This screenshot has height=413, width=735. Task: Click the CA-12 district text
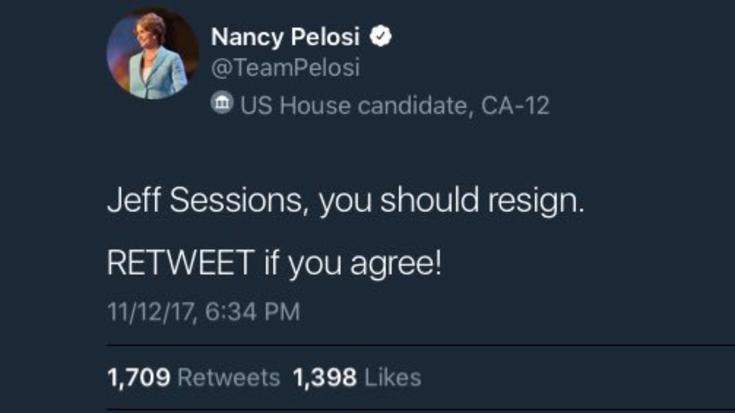(x=514, y=106)
